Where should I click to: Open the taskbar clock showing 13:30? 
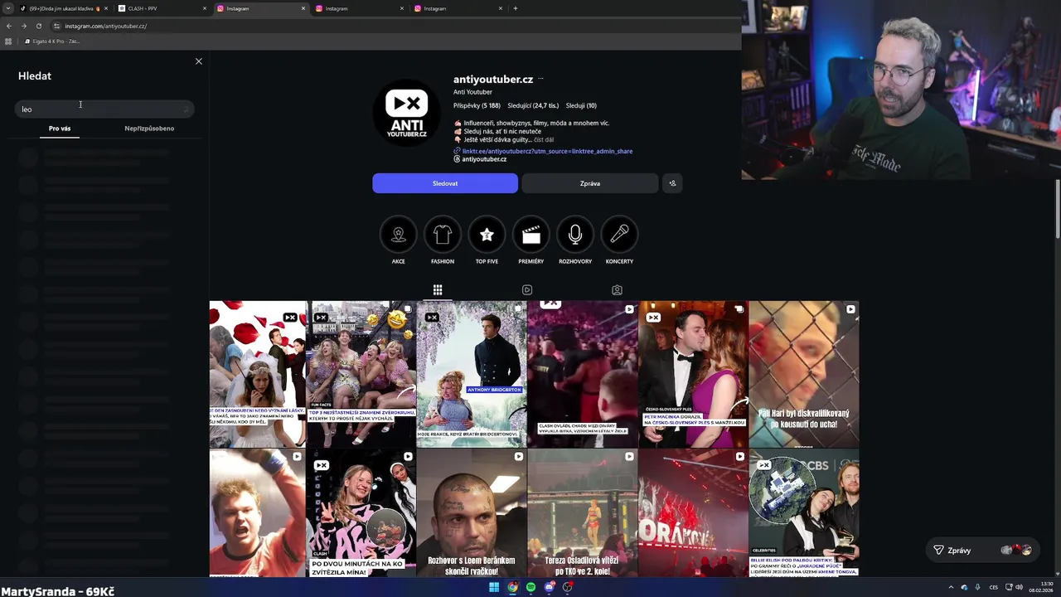(x=1041, y=587)
